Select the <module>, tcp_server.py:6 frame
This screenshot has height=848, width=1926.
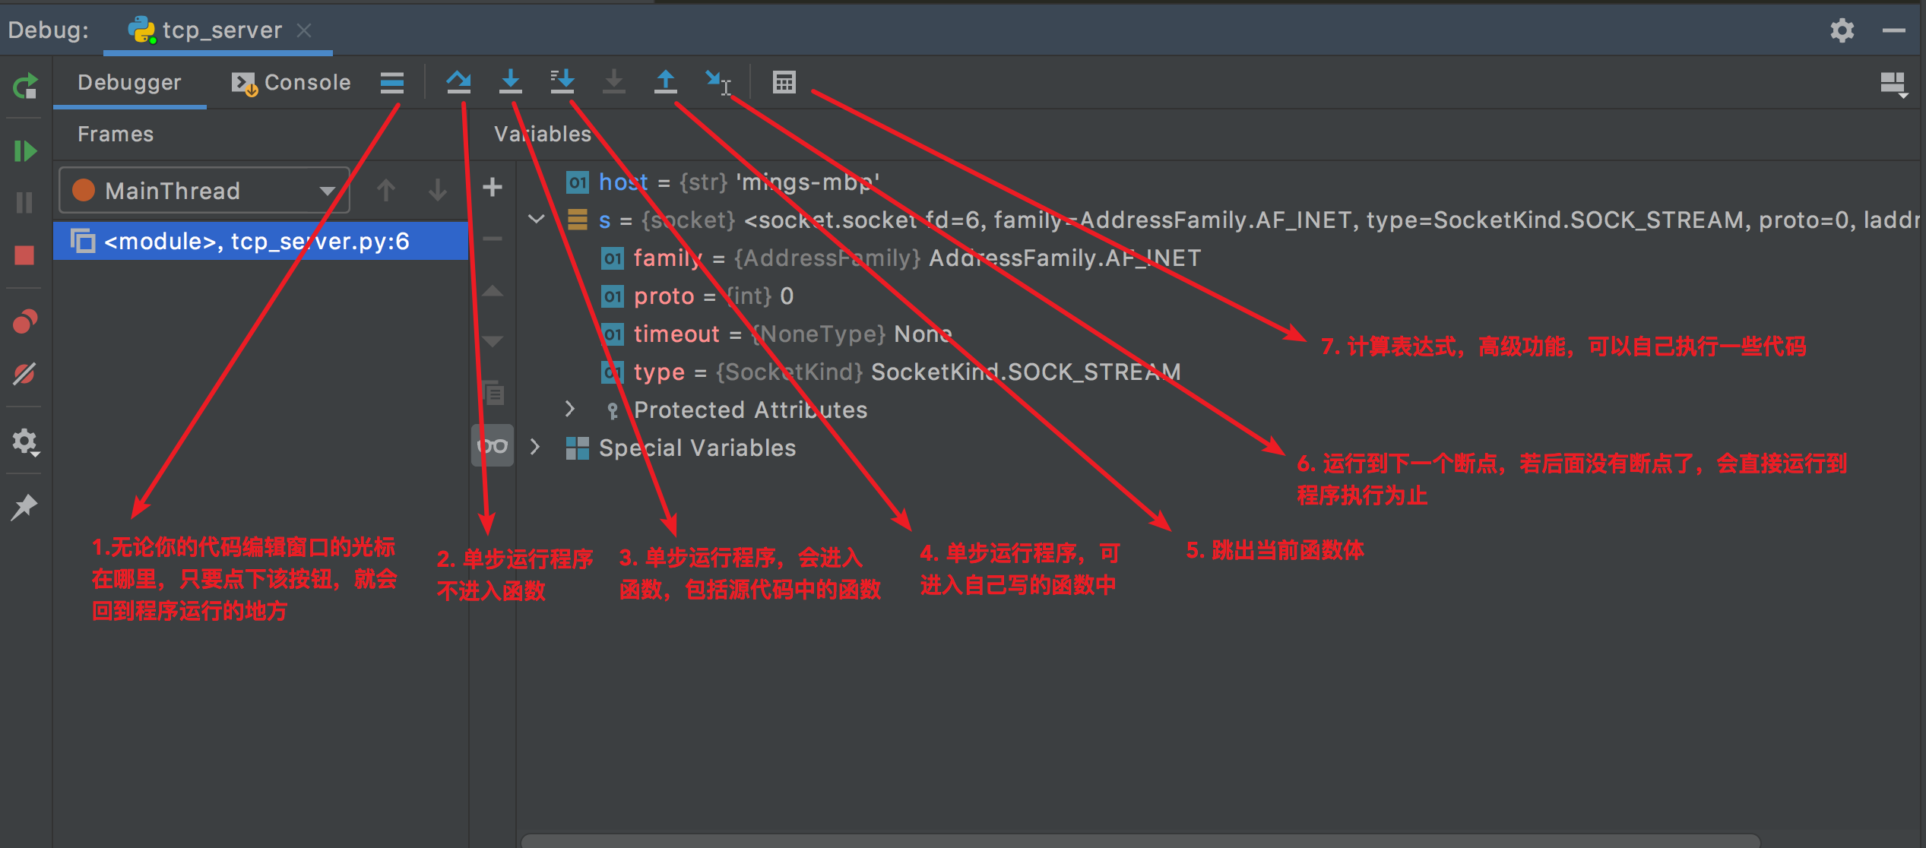257,242
